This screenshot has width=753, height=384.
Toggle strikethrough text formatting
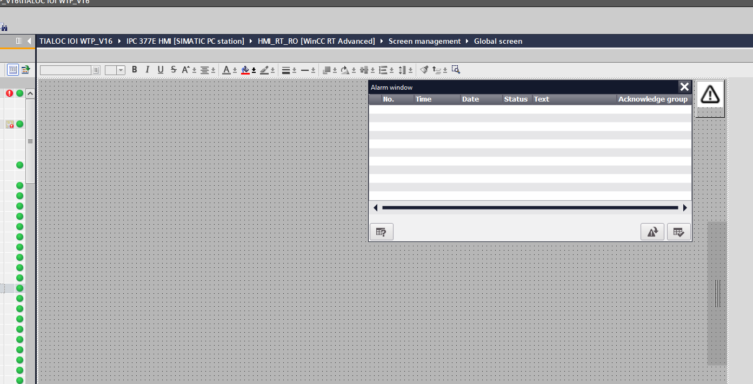(174, 70)
